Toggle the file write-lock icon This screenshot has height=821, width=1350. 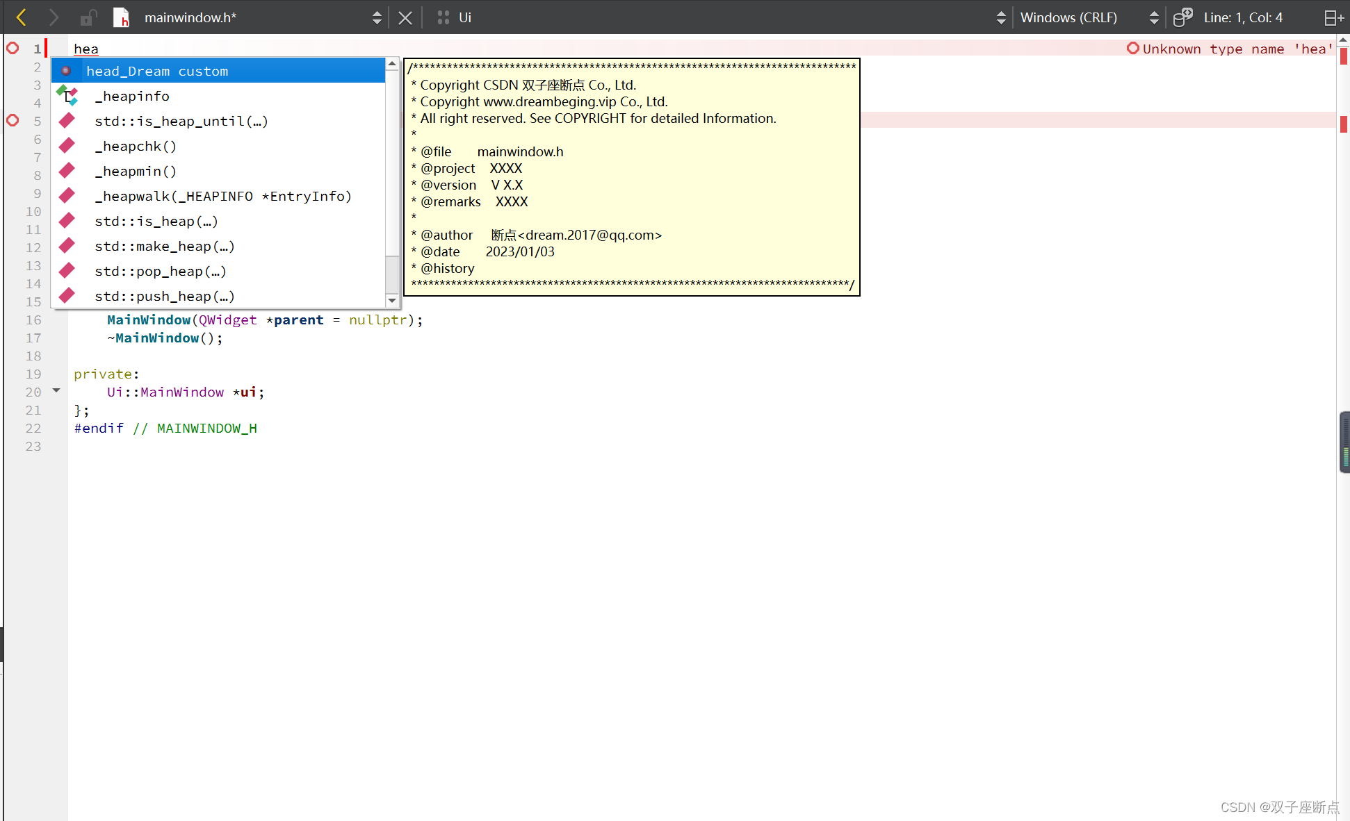[88, 17]
